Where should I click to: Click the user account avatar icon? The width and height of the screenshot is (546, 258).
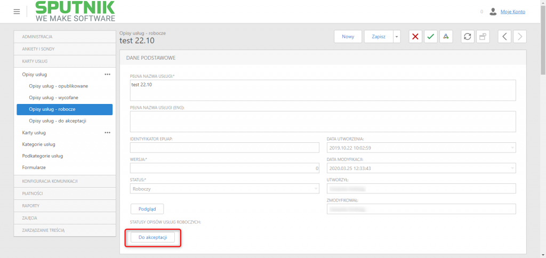[x=493, y=12]
